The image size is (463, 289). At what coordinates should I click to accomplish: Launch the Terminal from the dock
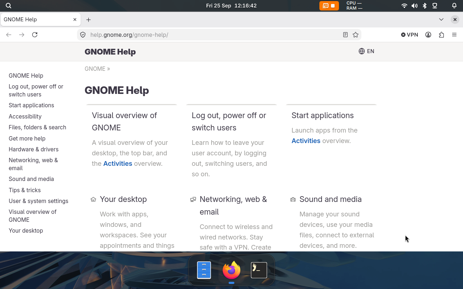coord(259,270)
